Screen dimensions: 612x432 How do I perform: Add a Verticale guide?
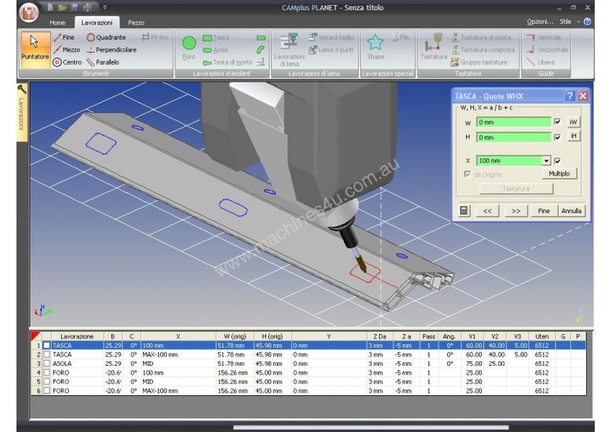pyautogui.click(x=544, y=38)
